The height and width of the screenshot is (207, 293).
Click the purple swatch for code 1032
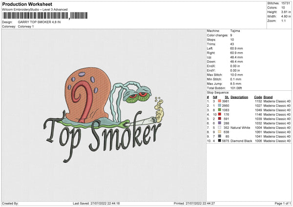coord(220,123)
